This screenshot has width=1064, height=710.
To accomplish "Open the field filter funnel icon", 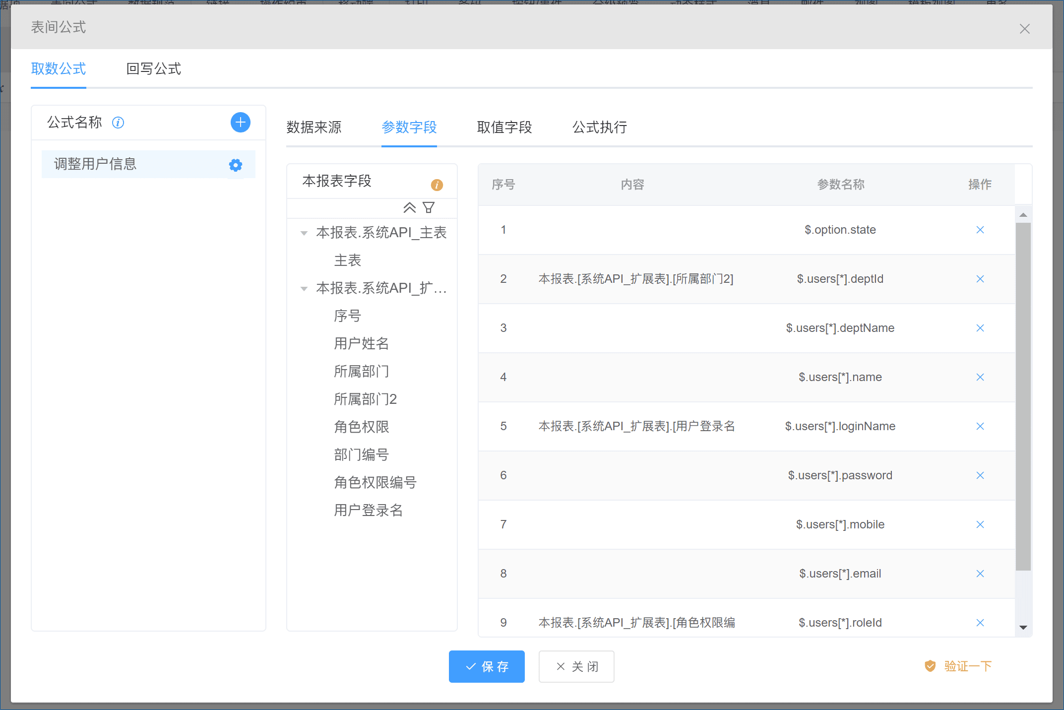I will click(x=429, y=207).
